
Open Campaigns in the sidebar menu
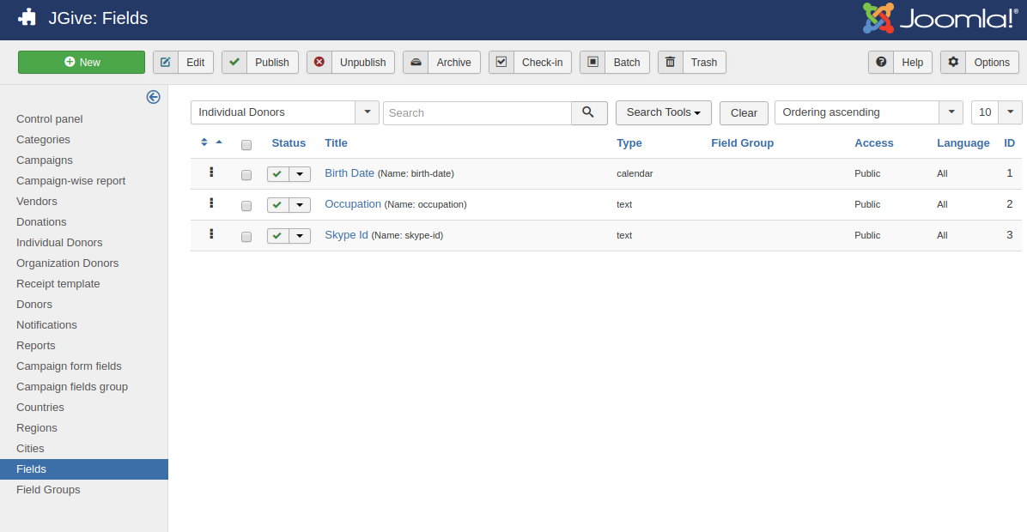(45, 160)
